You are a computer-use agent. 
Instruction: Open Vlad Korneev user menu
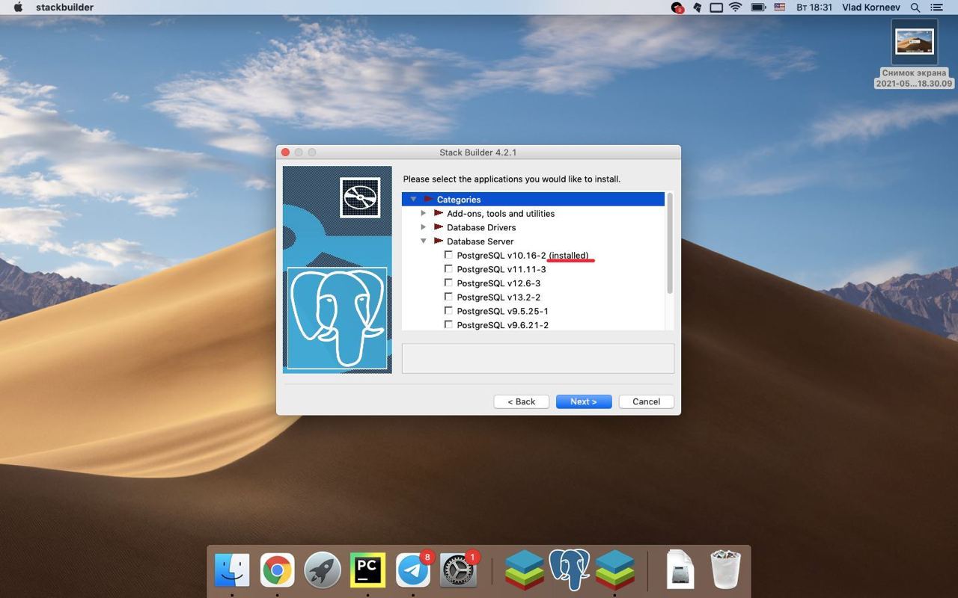[x=871, y=7]
